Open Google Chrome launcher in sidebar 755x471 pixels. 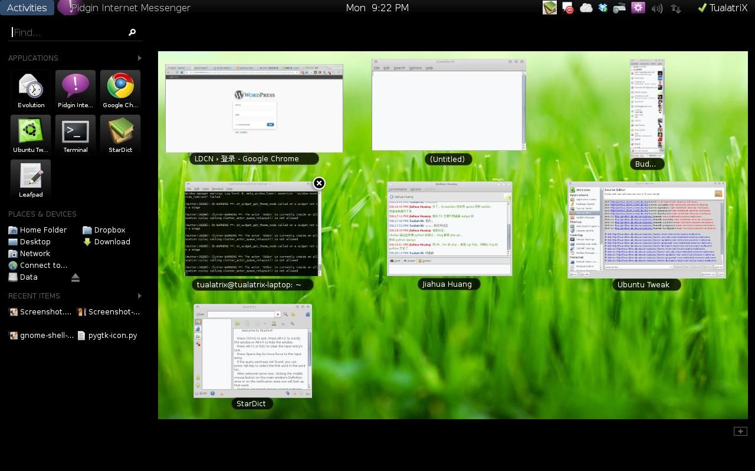[120, 89]
